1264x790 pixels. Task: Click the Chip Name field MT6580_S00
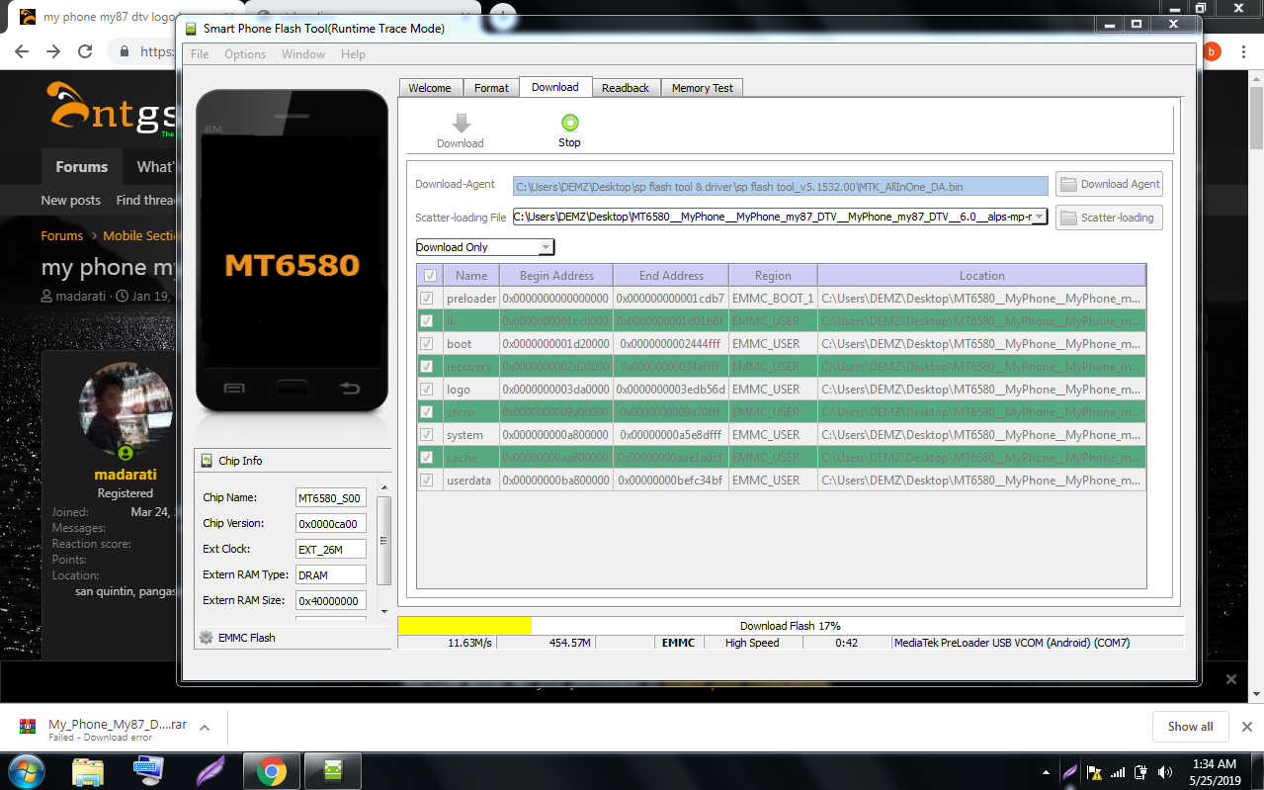click(x=331, y=497)
